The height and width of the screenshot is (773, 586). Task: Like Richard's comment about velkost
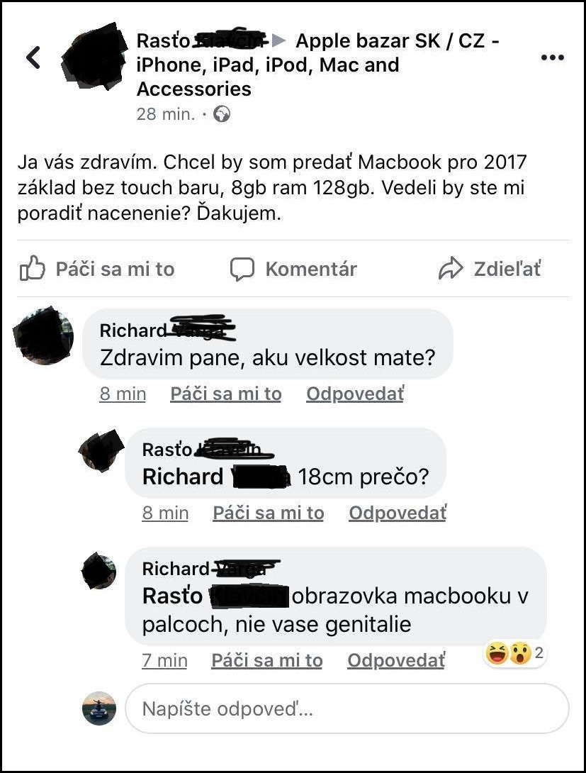coord(226,394)
